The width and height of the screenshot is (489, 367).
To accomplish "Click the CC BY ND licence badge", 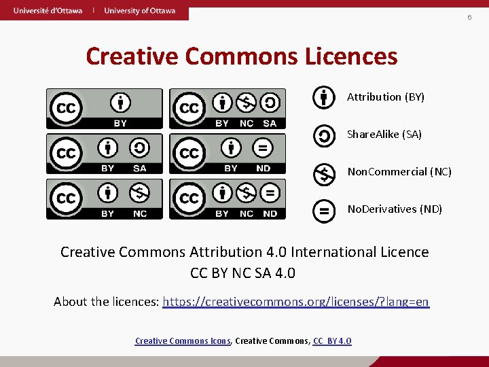I will (x=228, y=154).
